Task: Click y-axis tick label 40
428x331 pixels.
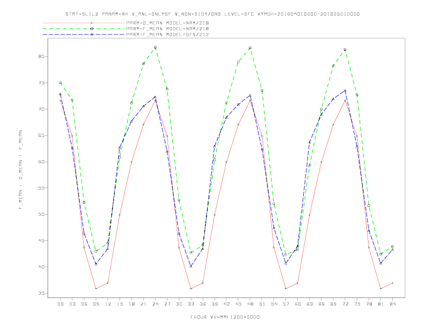Action: click(x=41, y=267)
